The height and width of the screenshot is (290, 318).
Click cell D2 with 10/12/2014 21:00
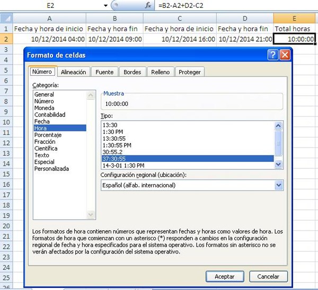[245, 39]
